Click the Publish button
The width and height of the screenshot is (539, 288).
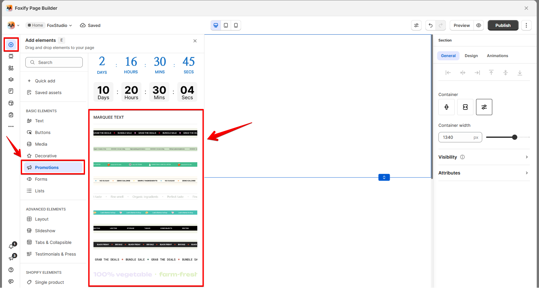click(x=503, y=25)
